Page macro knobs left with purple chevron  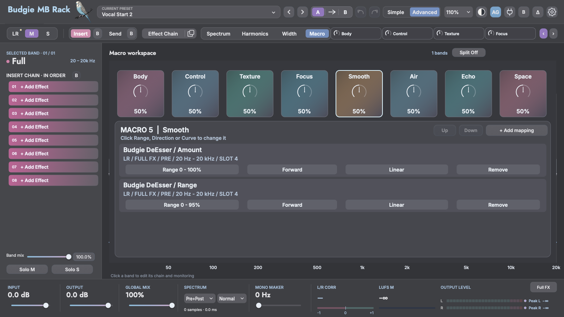[x=544, y=34]
